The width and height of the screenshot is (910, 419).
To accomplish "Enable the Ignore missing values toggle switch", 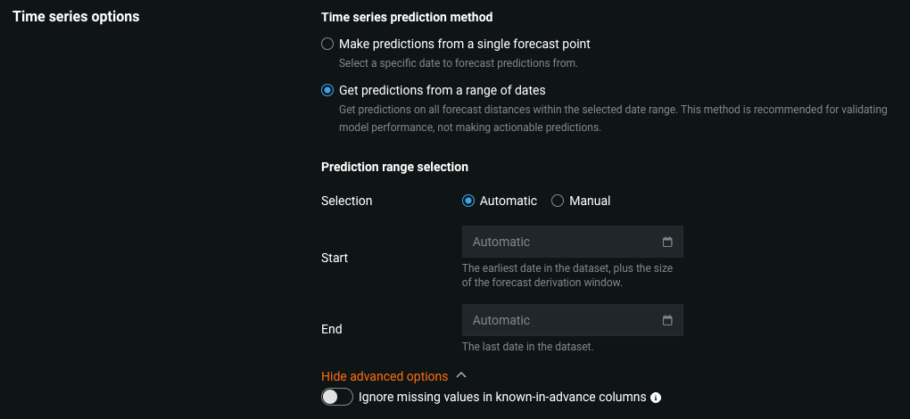I will tap(337, 397).
